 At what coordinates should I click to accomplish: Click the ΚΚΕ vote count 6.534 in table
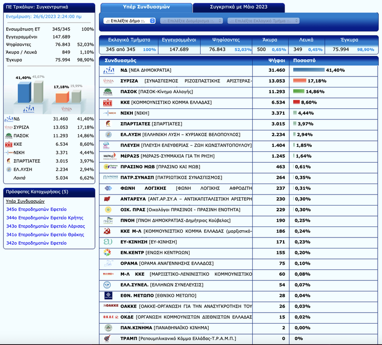pyautogui.click(x=278, y=102)
